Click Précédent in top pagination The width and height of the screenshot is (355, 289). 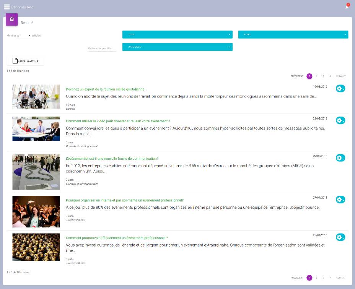297,76
